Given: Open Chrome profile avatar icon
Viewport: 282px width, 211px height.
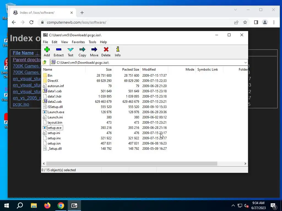Looking at the screenshot, I should (x=265, y=23).
